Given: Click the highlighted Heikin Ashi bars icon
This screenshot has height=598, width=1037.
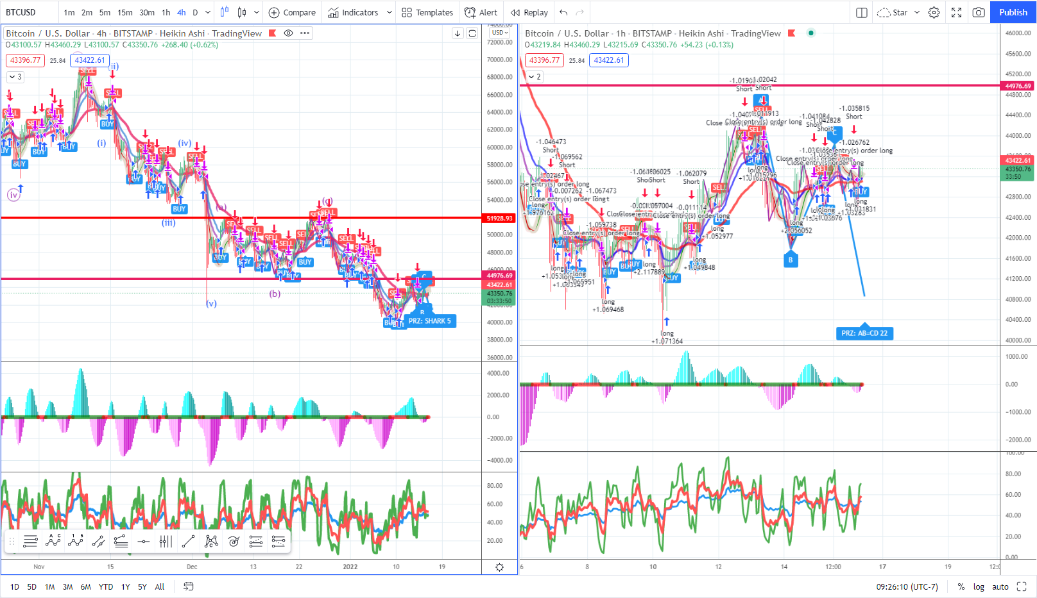Looking at the screenshot, I should coord(225,12).
